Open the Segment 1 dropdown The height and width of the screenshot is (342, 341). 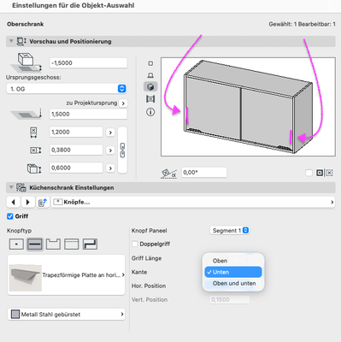point(230,230)
